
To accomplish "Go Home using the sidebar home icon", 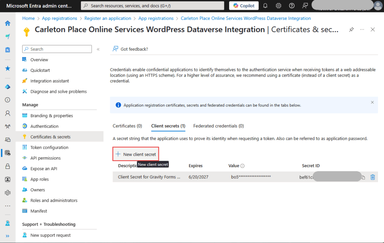I will coord(7,23).
